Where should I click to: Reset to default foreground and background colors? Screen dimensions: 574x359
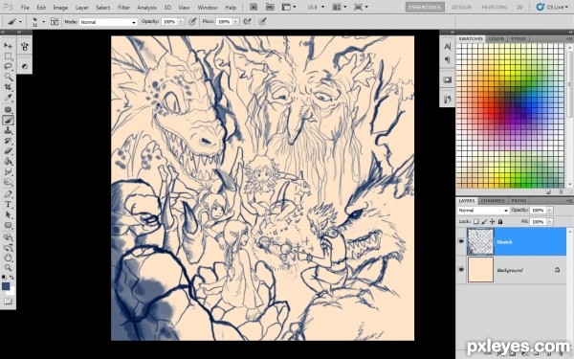[4, 278]
